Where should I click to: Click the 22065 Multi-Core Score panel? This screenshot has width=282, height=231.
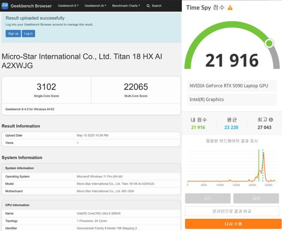point(136,90)
